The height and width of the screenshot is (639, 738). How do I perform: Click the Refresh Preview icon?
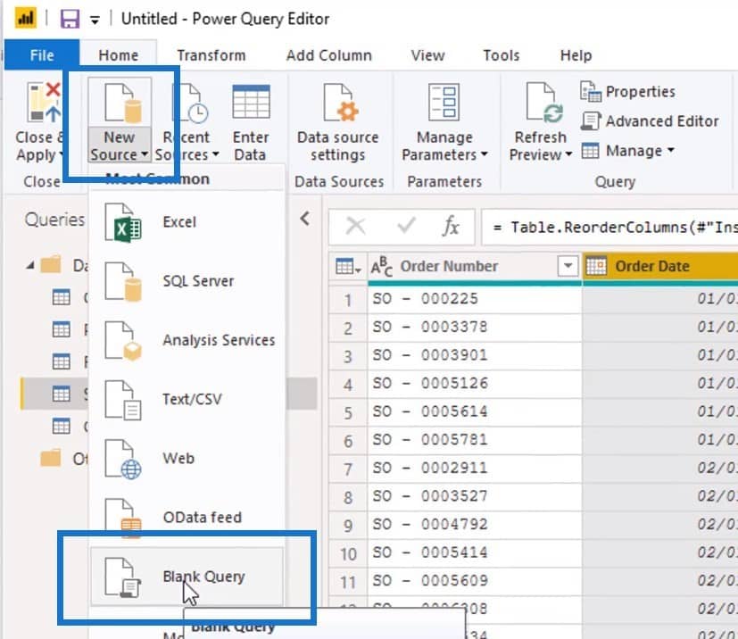tap(544, 103)
